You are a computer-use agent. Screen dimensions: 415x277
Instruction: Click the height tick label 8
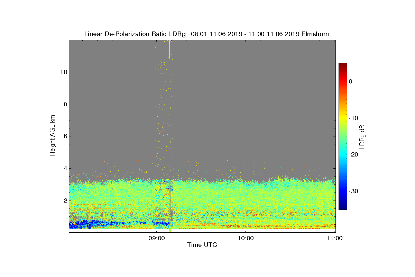point(65,104)
